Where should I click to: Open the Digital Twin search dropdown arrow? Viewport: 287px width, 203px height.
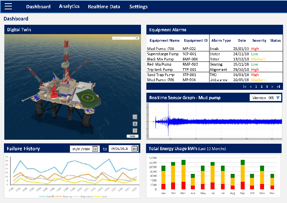137,38
